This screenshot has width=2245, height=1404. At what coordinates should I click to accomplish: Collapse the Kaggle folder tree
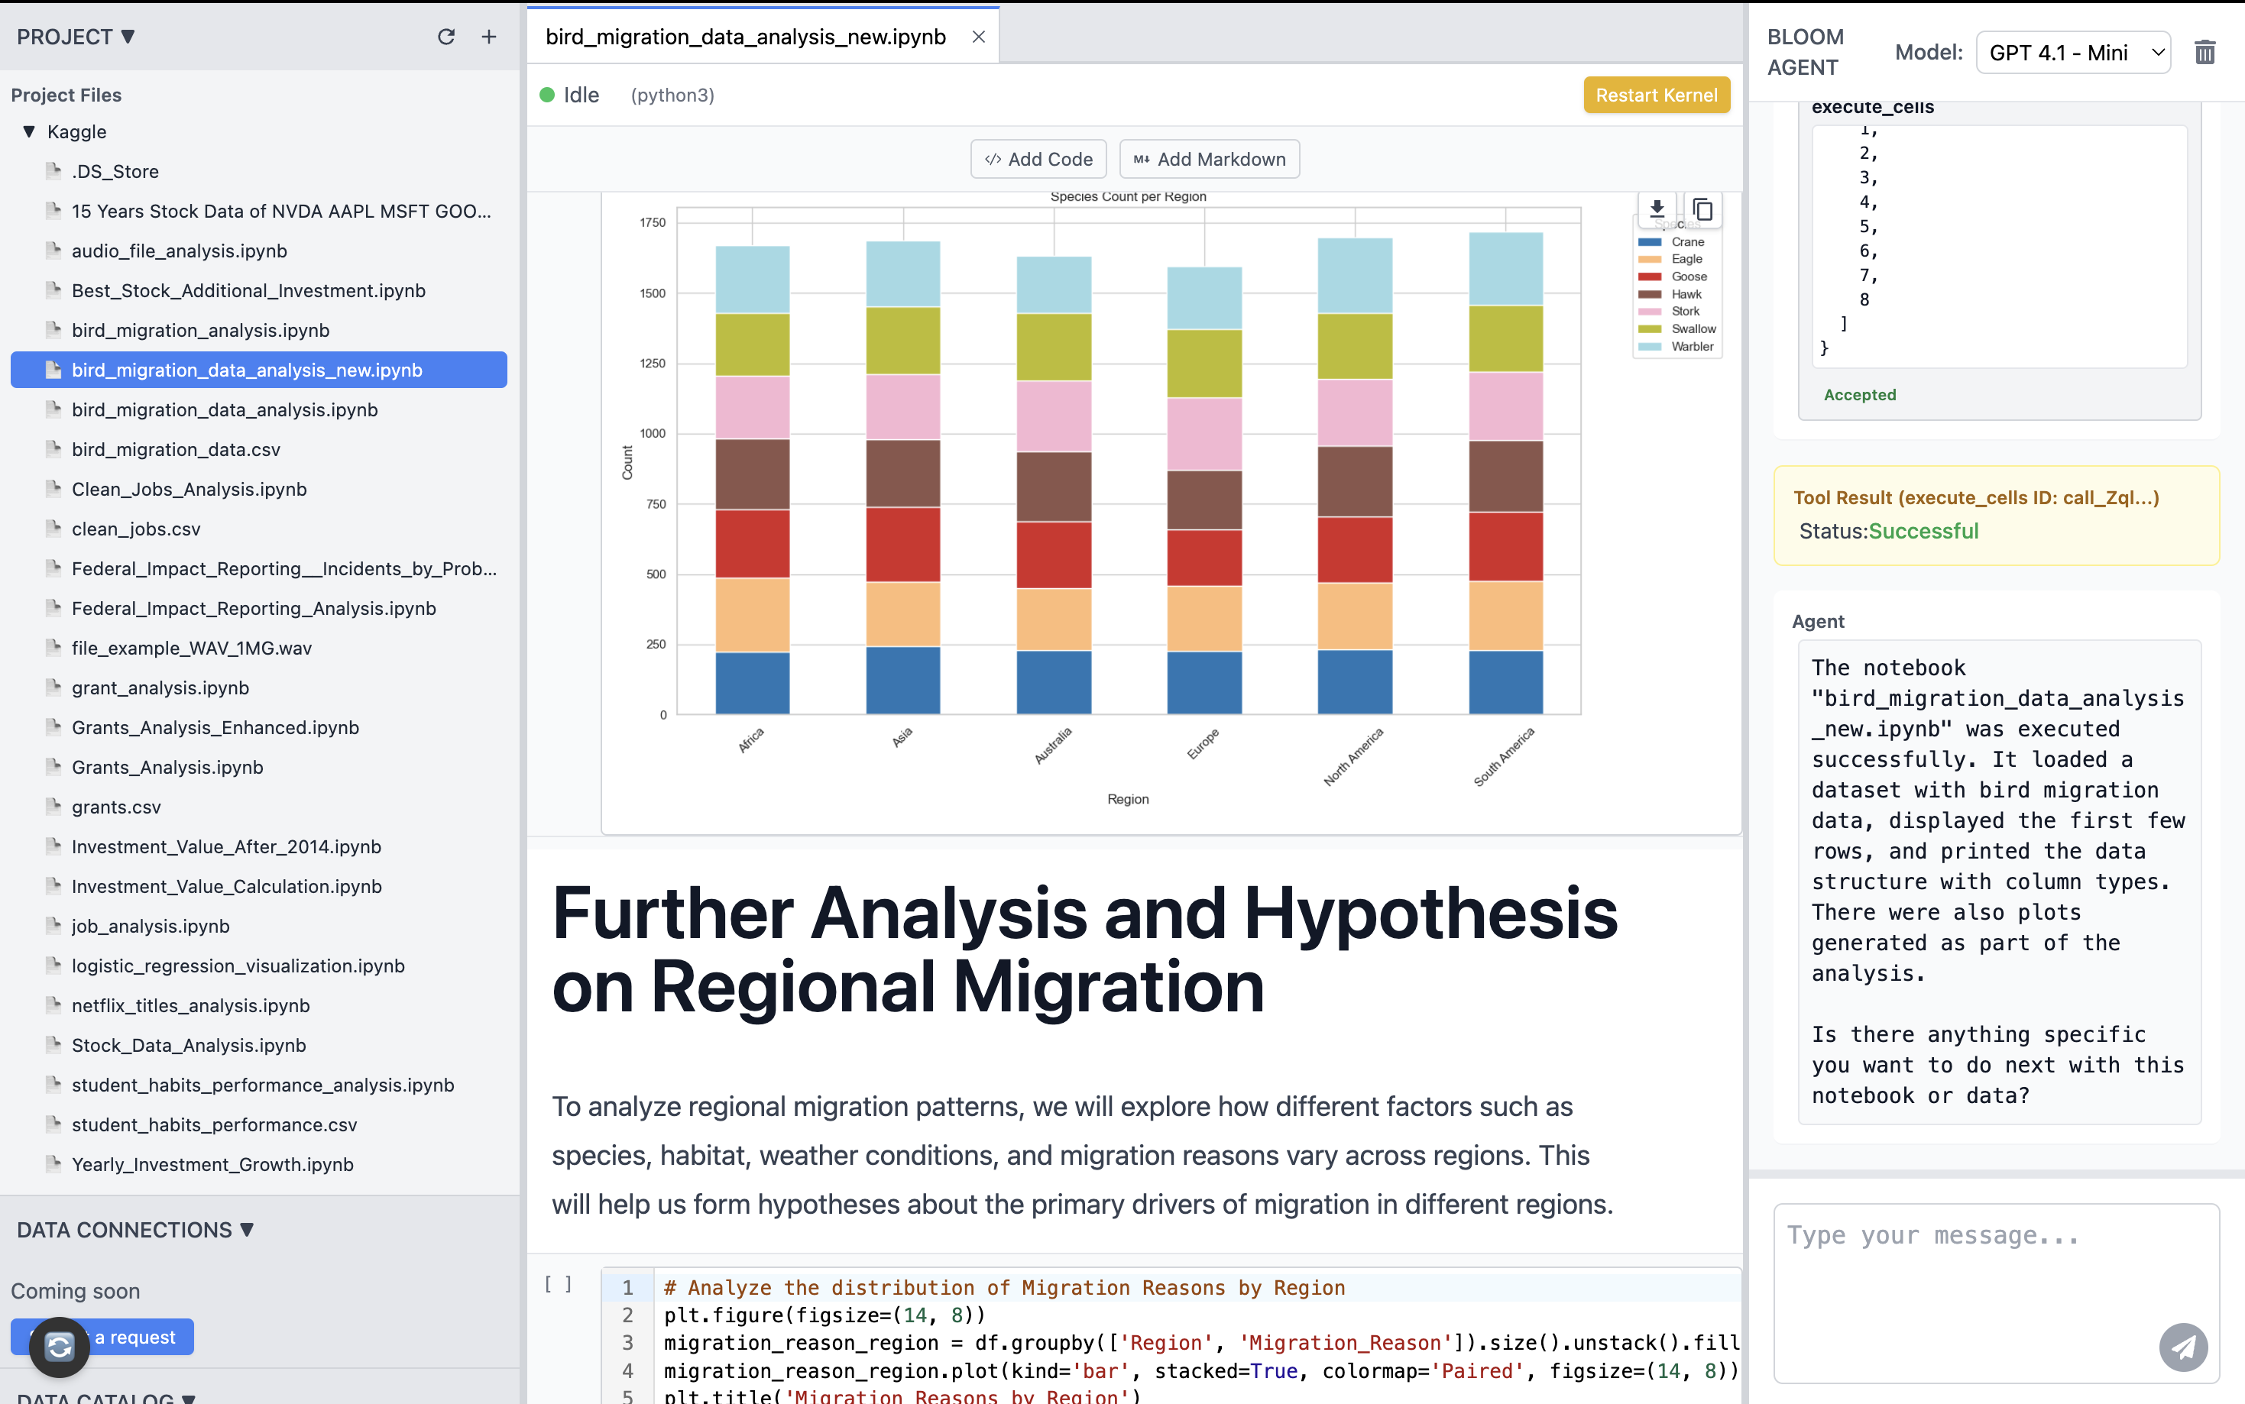pyautogui.click(x=29, y=132)
